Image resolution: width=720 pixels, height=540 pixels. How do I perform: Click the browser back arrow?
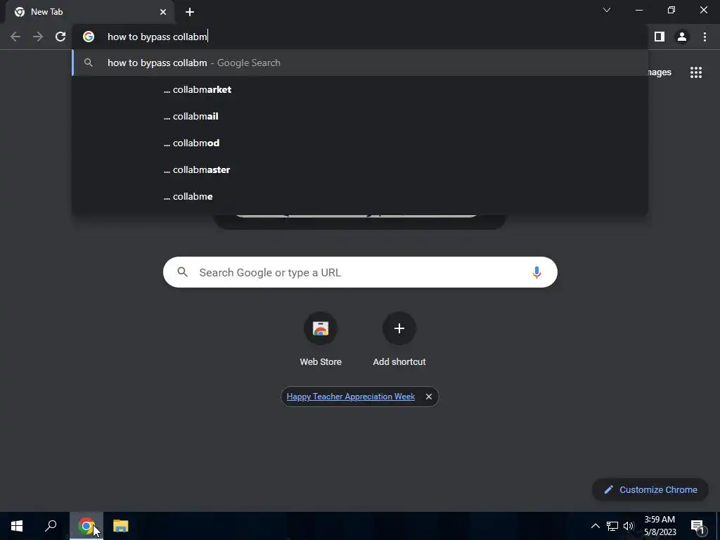click(x=15, y=37)
